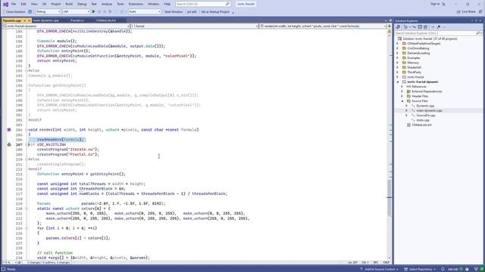Image resolution: width=485 pixels, height=272 pixels.
Task: Start debugging with the green play button
Action: [x=93, y=12]
